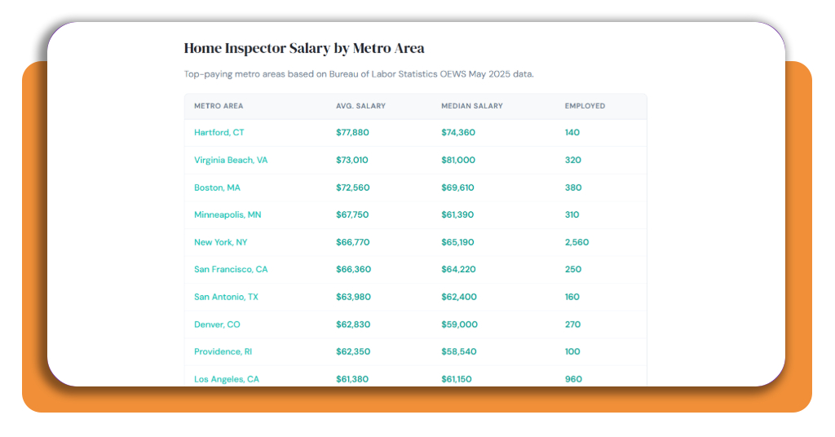Select Minneapolis's employed value 310
Viewport: 835px width, 437px height.
(x=572, y=215)
